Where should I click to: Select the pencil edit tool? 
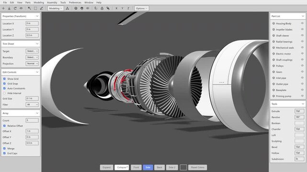42,9
